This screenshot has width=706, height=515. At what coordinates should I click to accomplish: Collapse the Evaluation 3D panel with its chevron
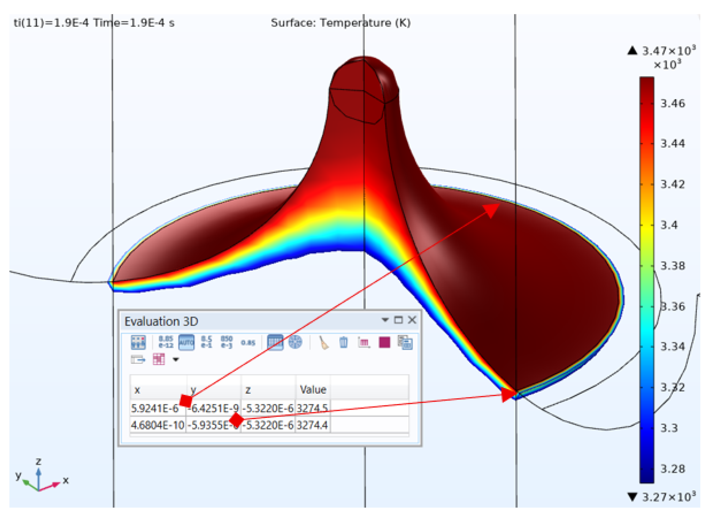pos(385,320)
